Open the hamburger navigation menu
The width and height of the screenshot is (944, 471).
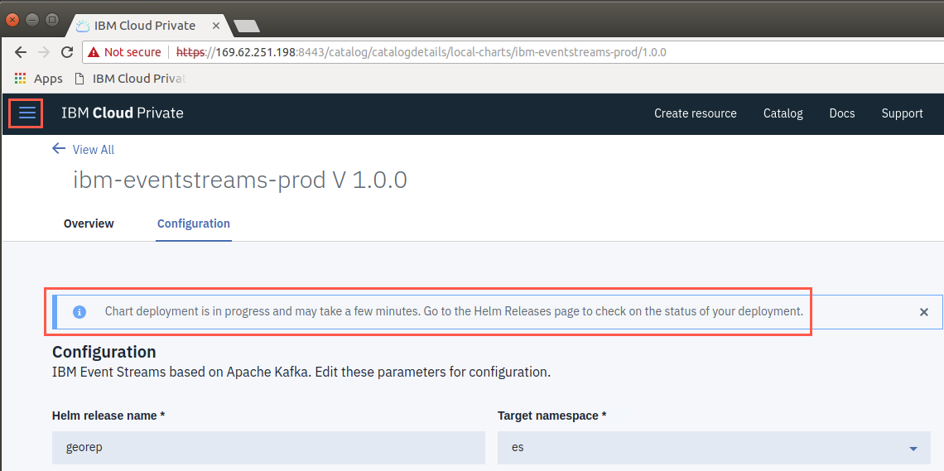pyautogui.click(x=27, y=113)
